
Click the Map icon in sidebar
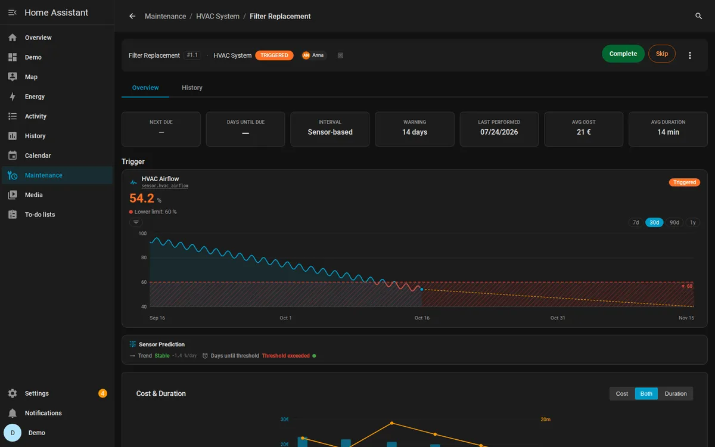point(13,77)
